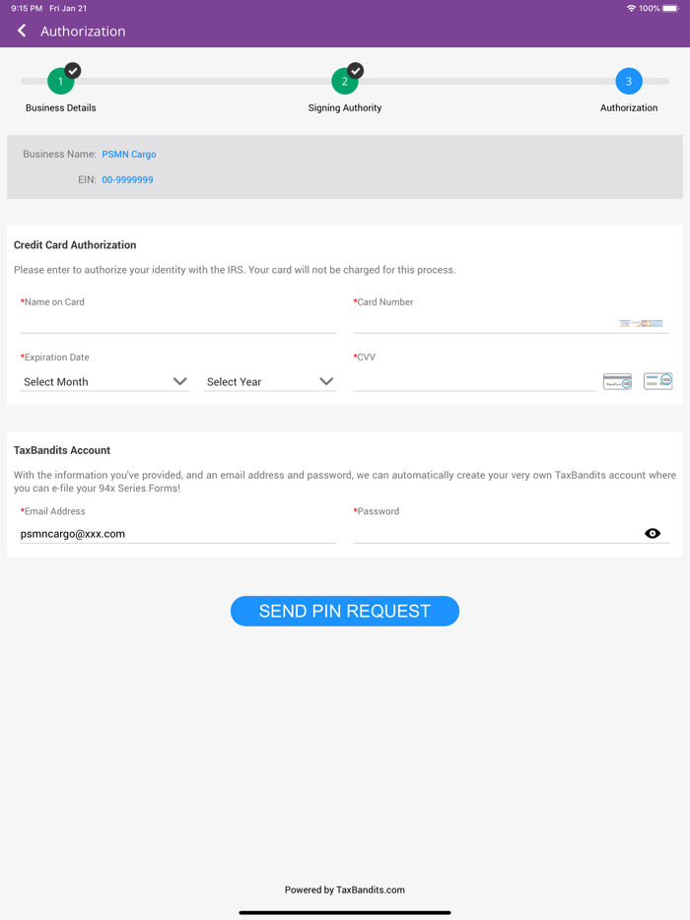Click the blue step 3 circle indicator

[628, 82]
